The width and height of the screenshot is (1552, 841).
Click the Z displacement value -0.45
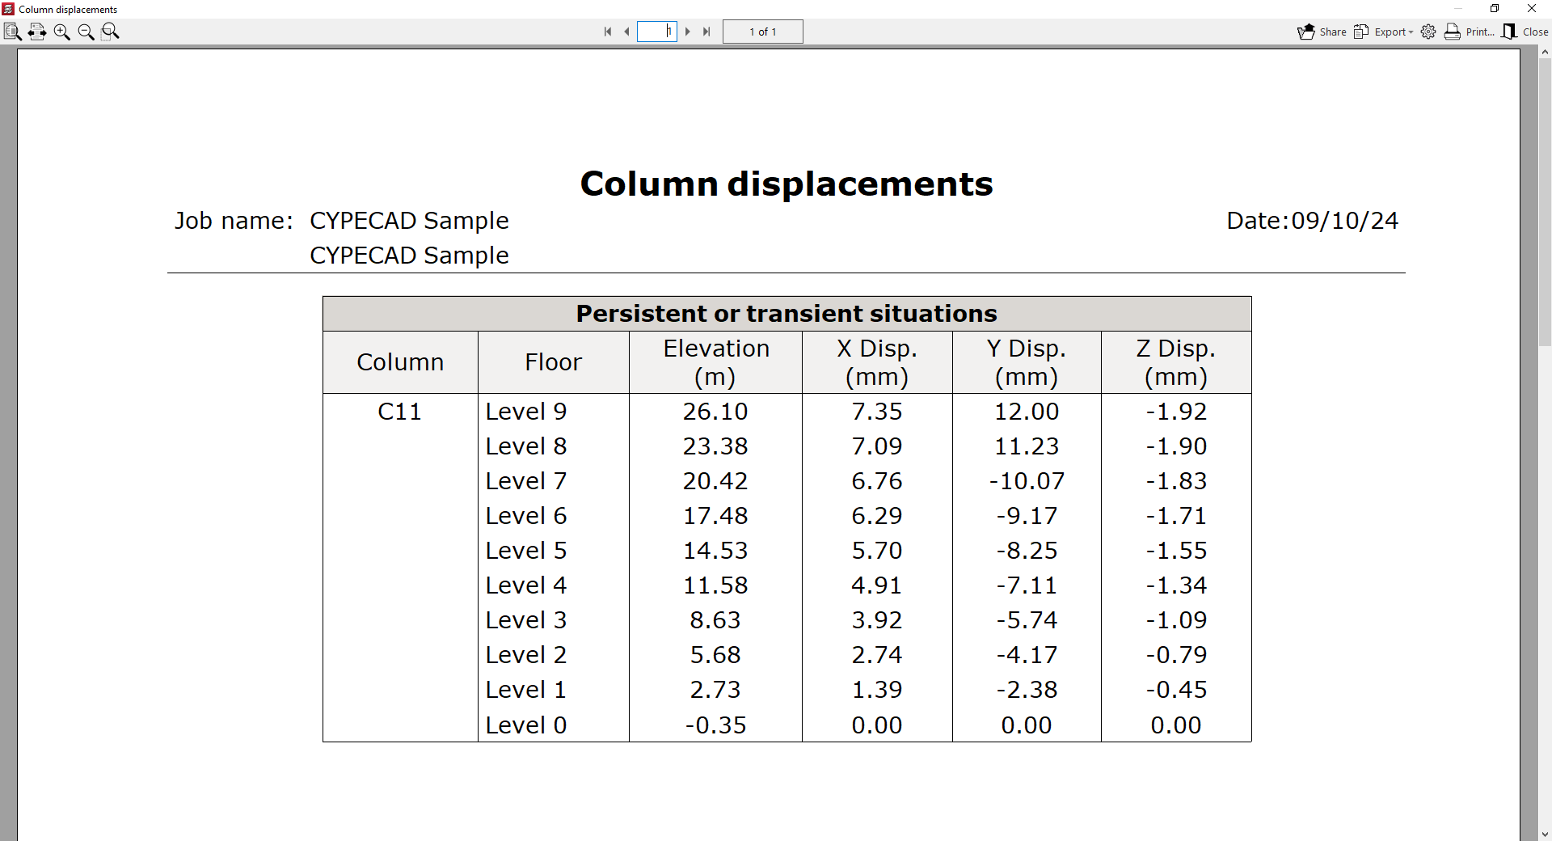[x=1176, y=690]
